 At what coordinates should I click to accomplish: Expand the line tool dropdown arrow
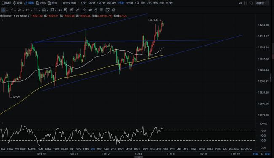click(x=15, y=10)
